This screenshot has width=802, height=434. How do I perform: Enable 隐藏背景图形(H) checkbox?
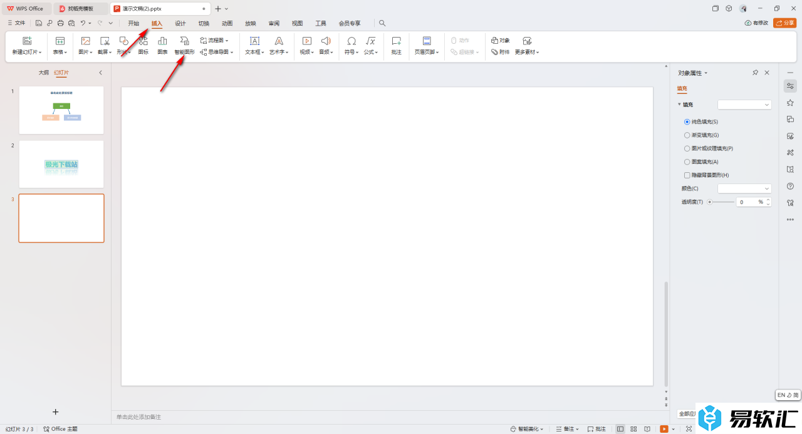pyautogui.click(x=687, y=175)
